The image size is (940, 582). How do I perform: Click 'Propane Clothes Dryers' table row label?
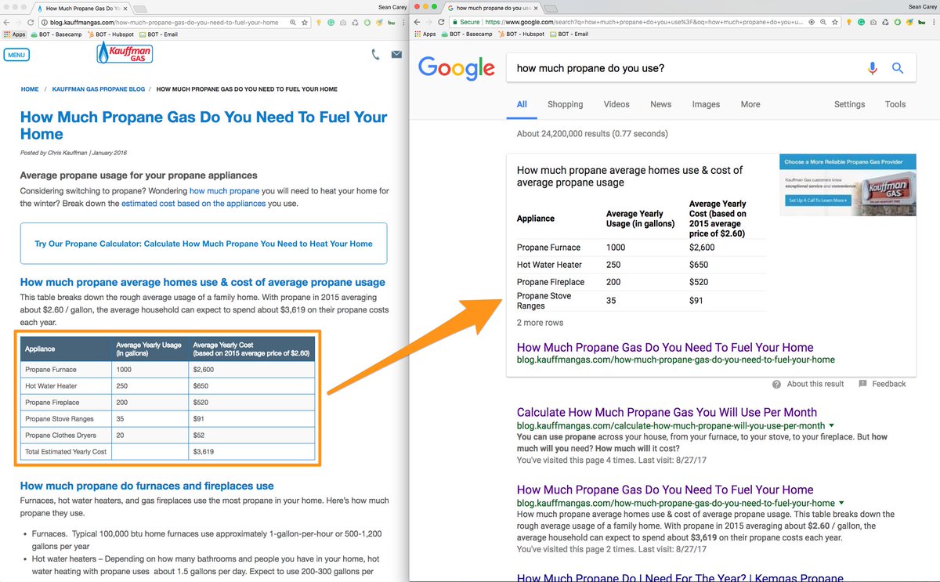pos(60,436)
